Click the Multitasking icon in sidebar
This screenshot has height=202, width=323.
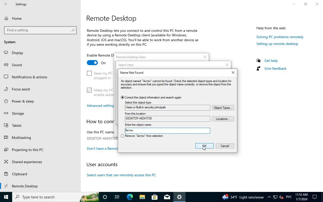[6, 138]
